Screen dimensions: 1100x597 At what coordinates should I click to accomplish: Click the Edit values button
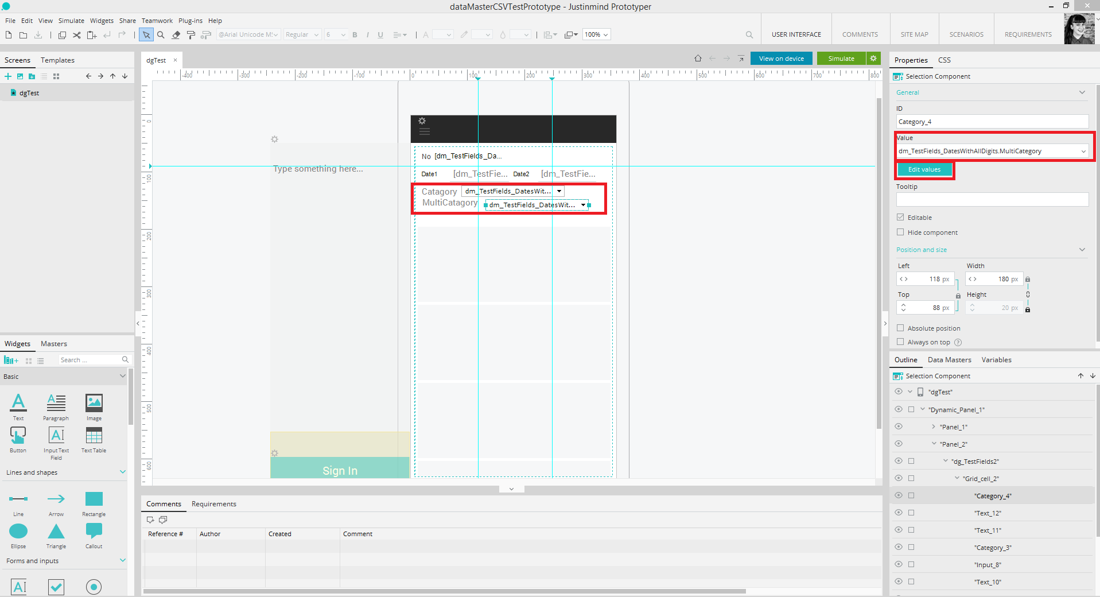(x=924, y=170)
